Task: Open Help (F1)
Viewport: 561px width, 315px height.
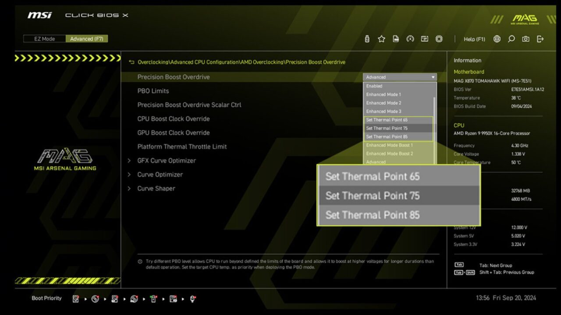Action: coord(475,39)
